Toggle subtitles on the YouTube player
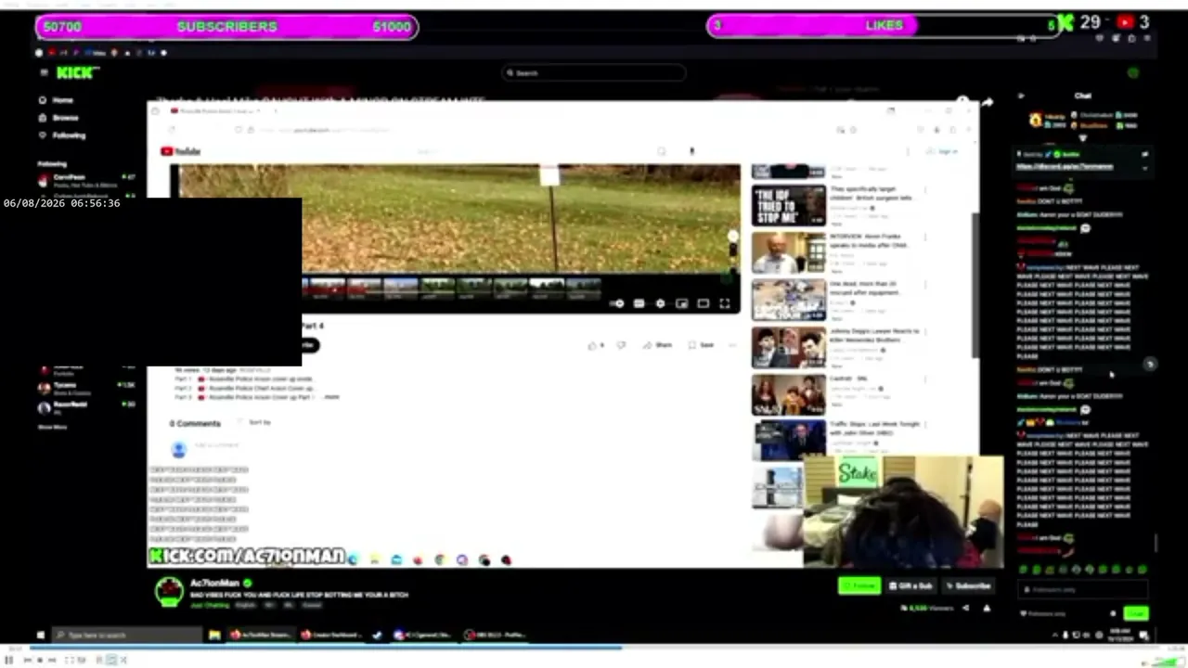This screenshot has width=1188, height=668. 639,303
